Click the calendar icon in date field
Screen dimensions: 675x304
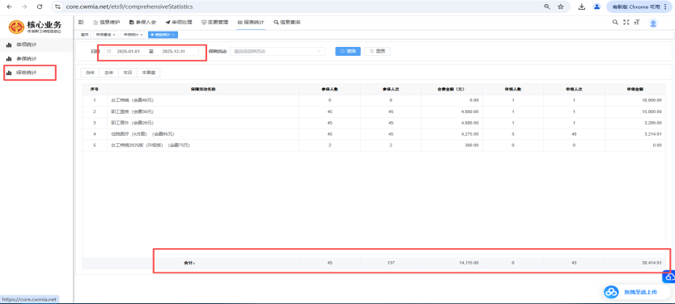pyautogui.click(x=109, y=51)
